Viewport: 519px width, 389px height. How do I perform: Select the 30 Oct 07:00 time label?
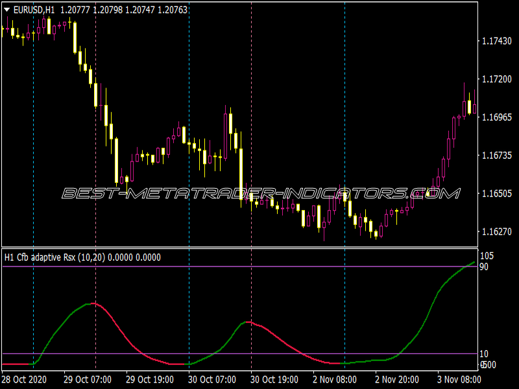[x=212, y=379]
